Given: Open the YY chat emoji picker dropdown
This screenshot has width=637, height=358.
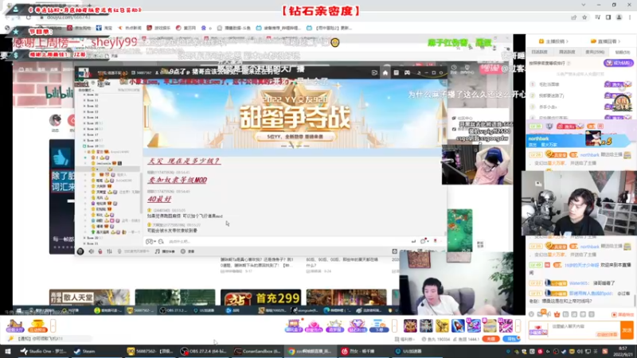Looking at the screenshot, I should coord(150,242).
